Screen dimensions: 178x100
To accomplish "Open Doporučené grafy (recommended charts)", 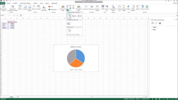I will (x=63, y=8).
